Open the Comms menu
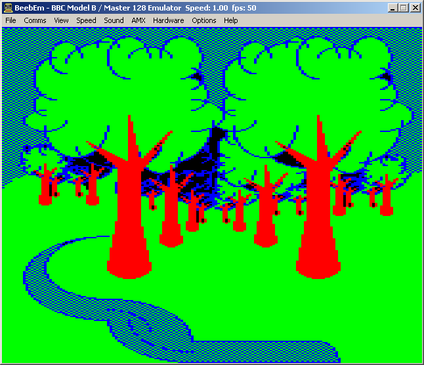Viewport: 424px width, 365px height. tap(35, 20)
